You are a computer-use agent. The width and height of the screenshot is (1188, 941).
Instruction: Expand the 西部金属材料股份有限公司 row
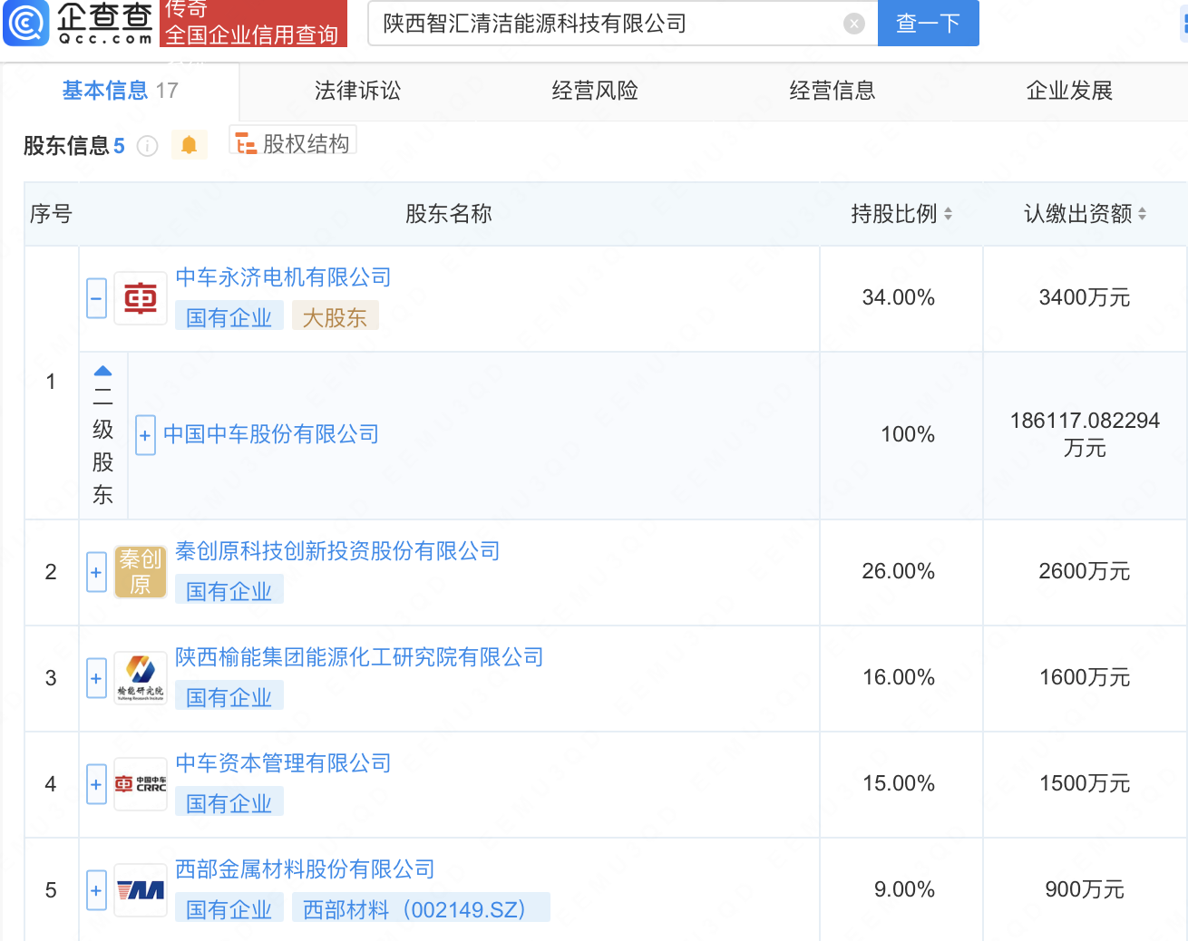[96, 890]
